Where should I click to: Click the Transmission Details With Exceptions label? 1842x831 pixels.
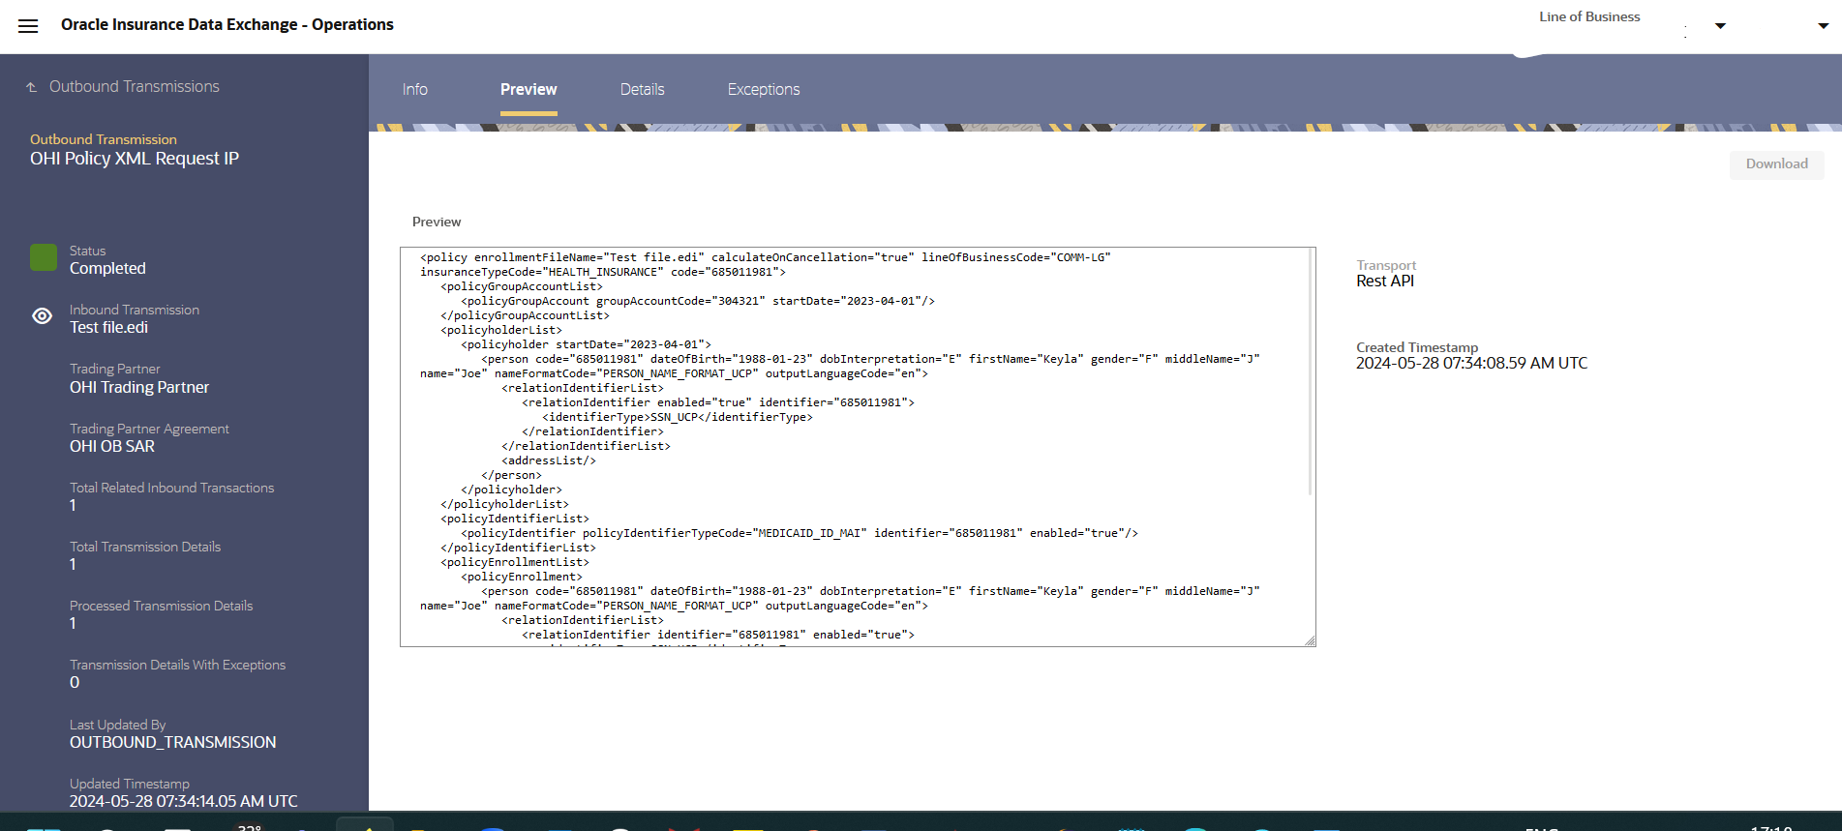(177, 665)
